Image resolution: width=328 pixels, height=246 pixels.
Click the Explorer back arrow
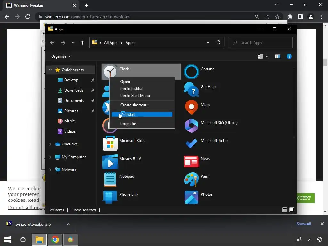pyautogui.click(x=52, y=43)
